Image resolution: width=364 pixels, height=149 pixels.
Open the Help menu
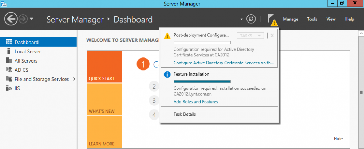pyautogui.click(x=349, y=19)
